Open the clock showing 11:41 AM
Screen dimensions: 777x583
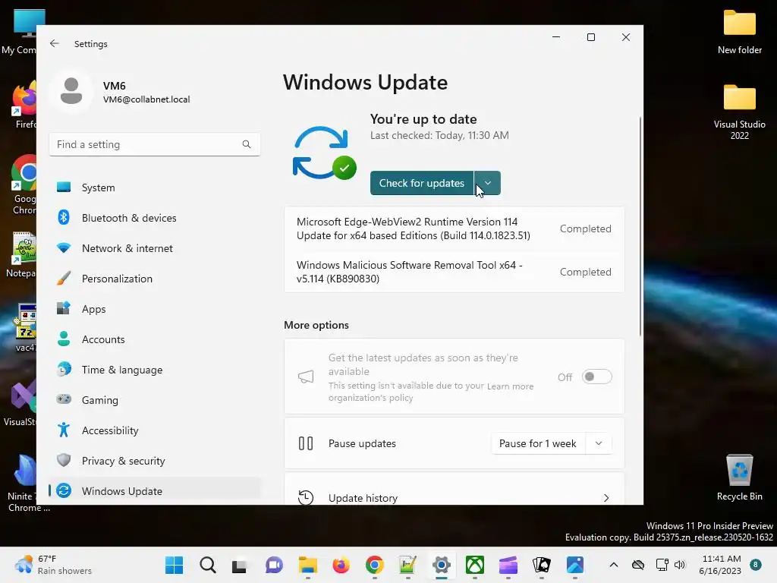(x=721, y=565)
